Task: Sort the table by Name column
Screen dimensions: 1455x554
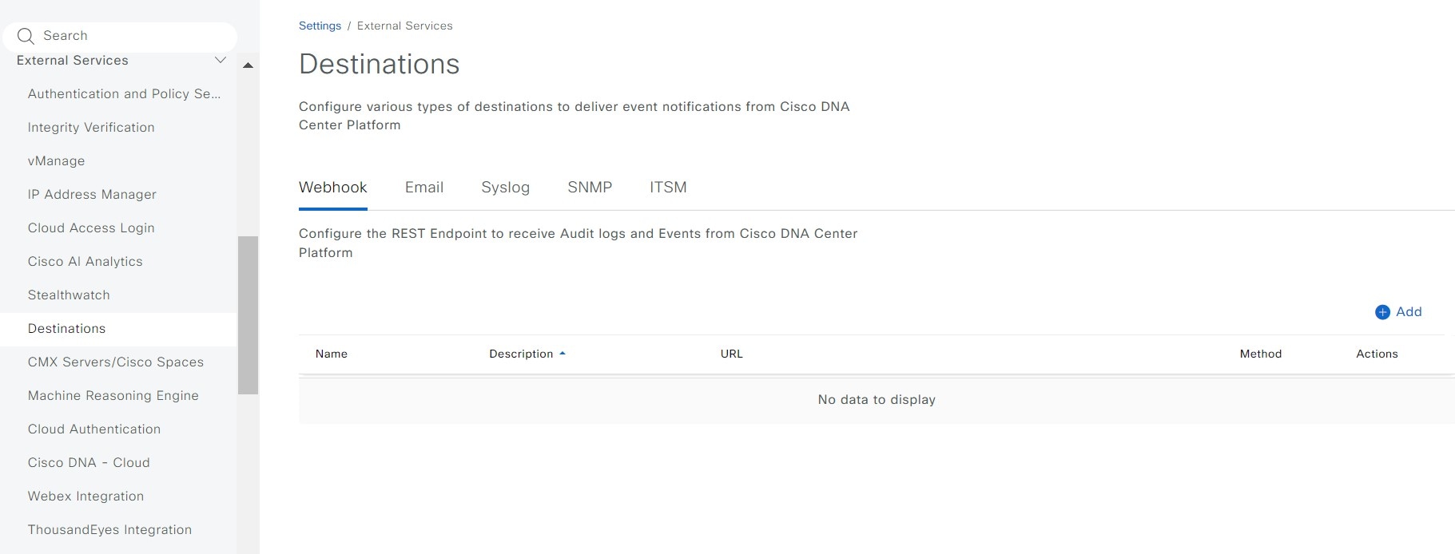Action: pyautogui.click(x=331, y=354)
